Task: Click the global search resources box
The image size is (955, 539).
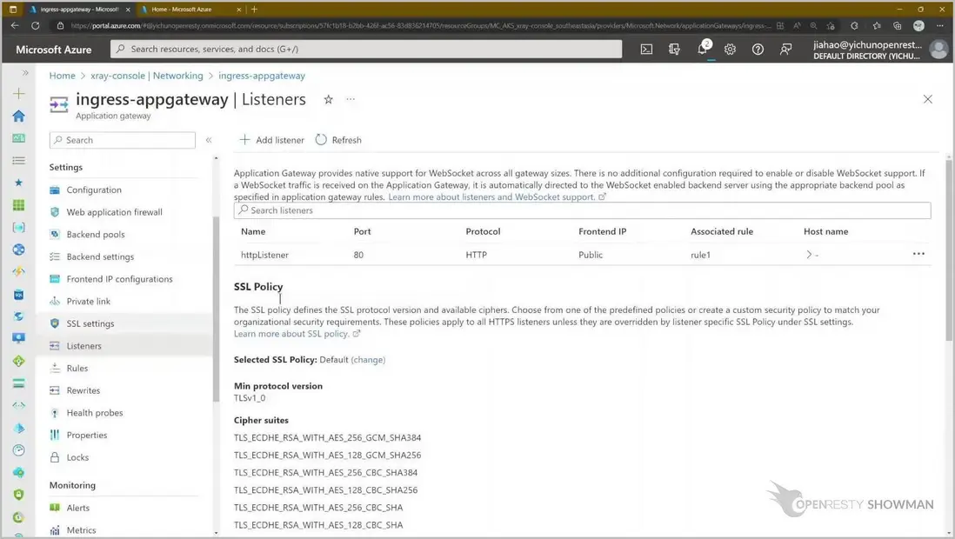Action: click(x=366, y=50)
